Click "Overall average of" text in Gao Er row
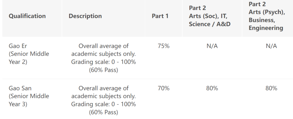The height and width of the screenshot is (119, 293). [x=103, y=46]
